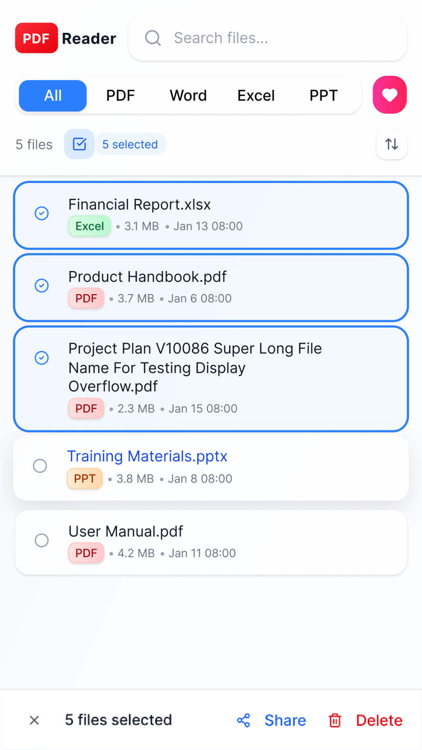
Task: Dismiss selection with the X icon
Action: coord(34,720)
